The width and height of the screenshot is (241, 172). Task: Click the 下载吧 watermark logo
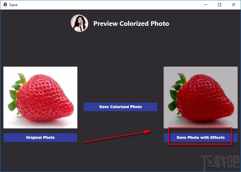coord(220,161)
